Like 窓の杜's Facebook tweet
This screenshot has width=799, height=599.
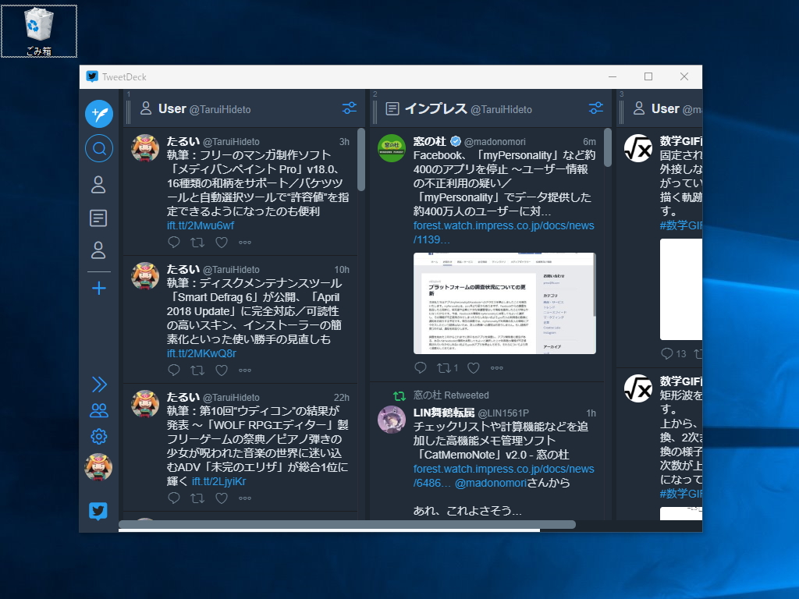click(473, 367)
